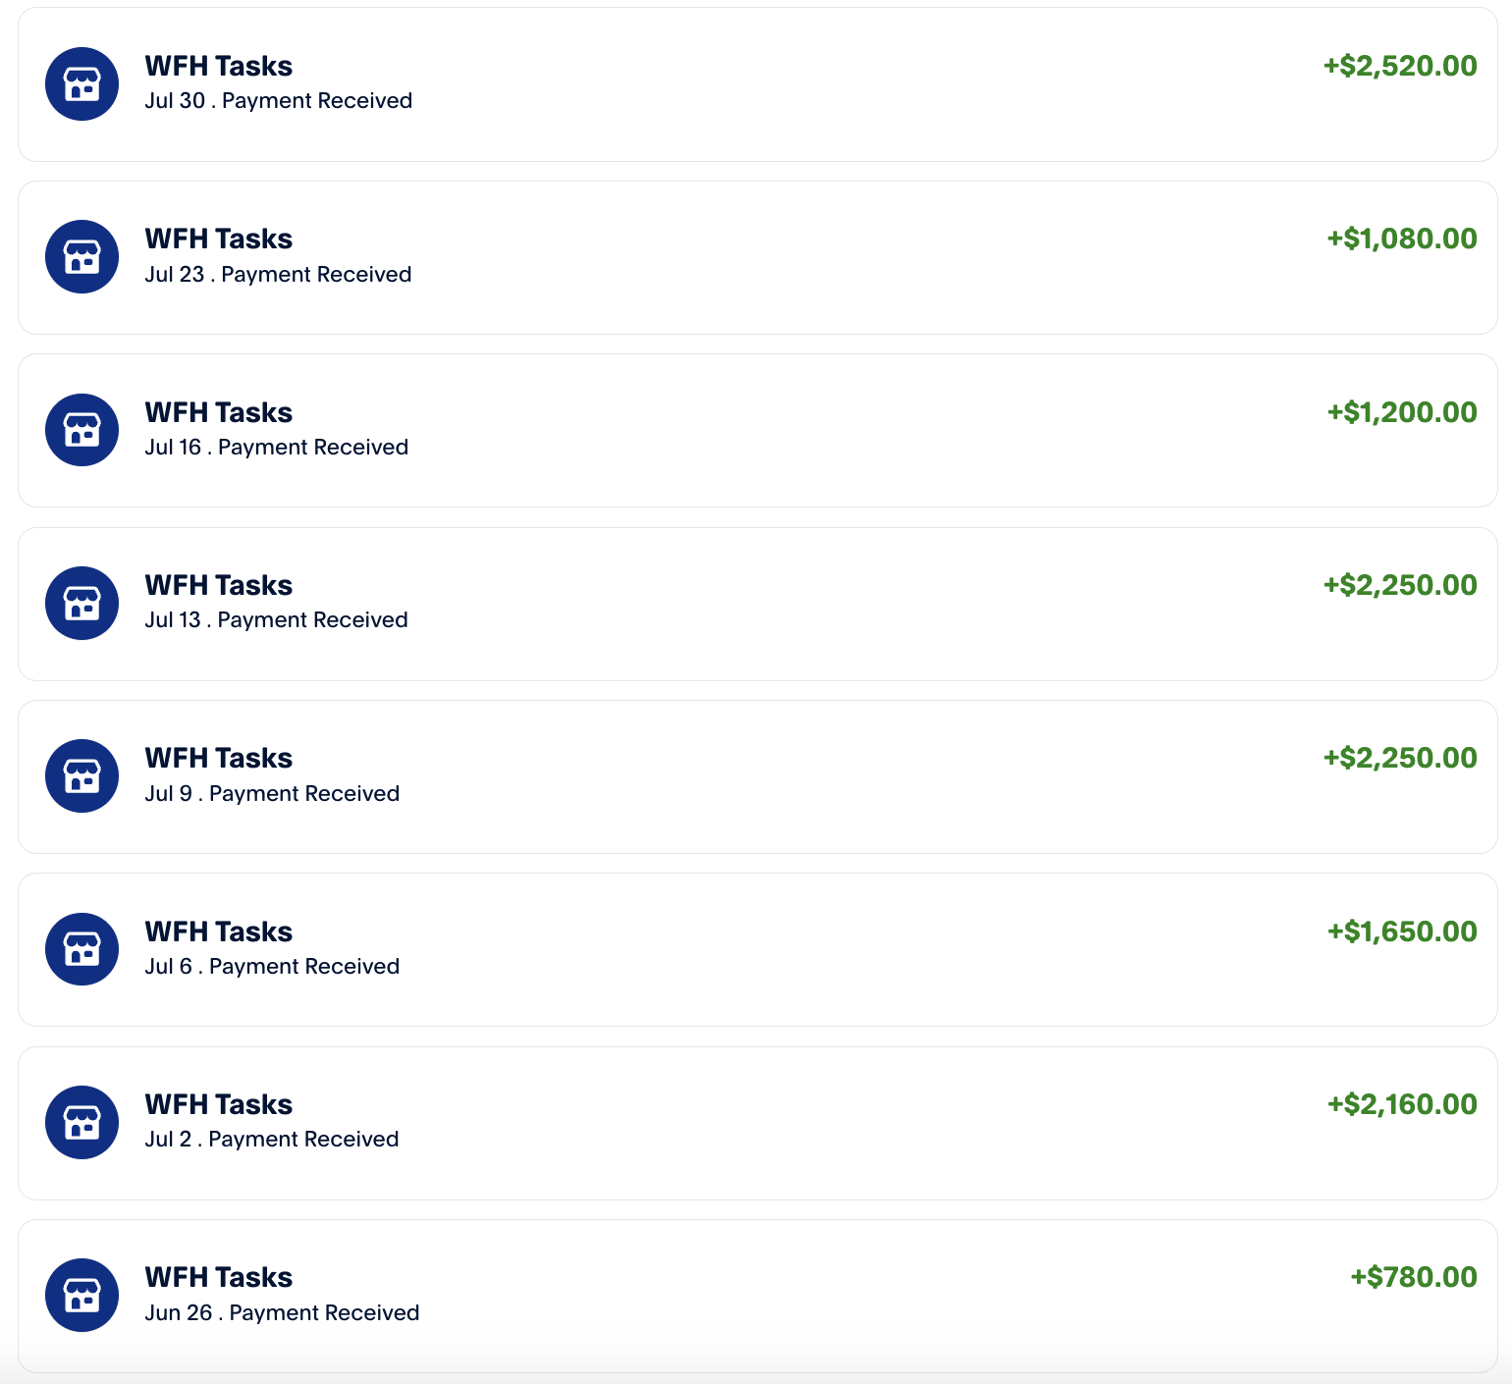This screenshot has width=1512, height=1384.
Task: Open the store icon next to Jul 16 payment
Action: coord(82,430)
